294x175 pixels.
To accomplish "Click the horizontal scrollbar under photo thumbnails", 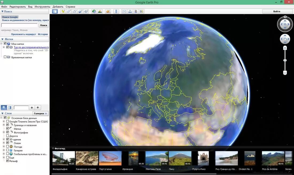I will pyautogui.click(x=134, y=174).
